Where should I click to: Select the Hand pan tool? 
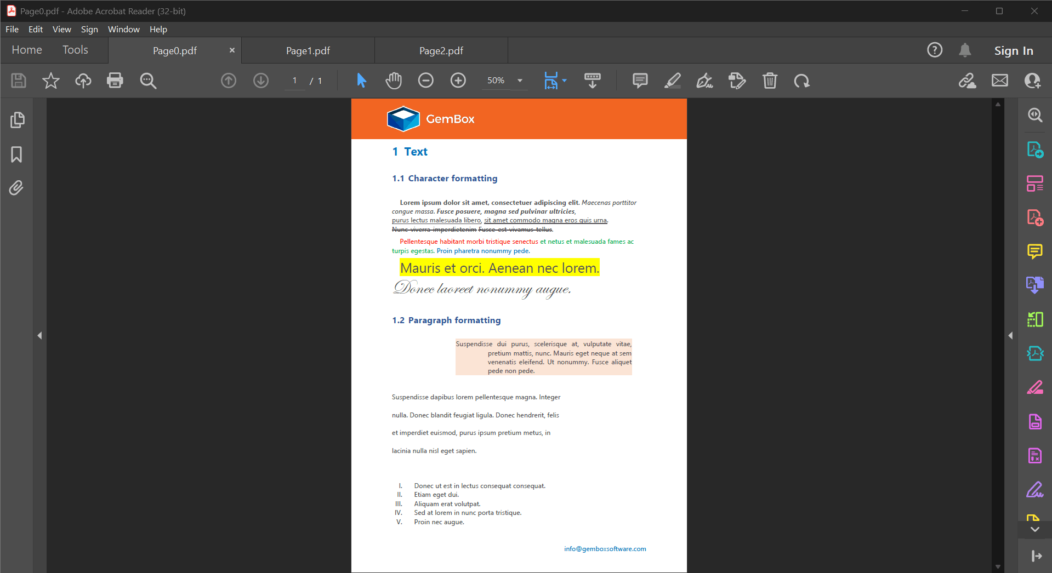tap(393, 81)
